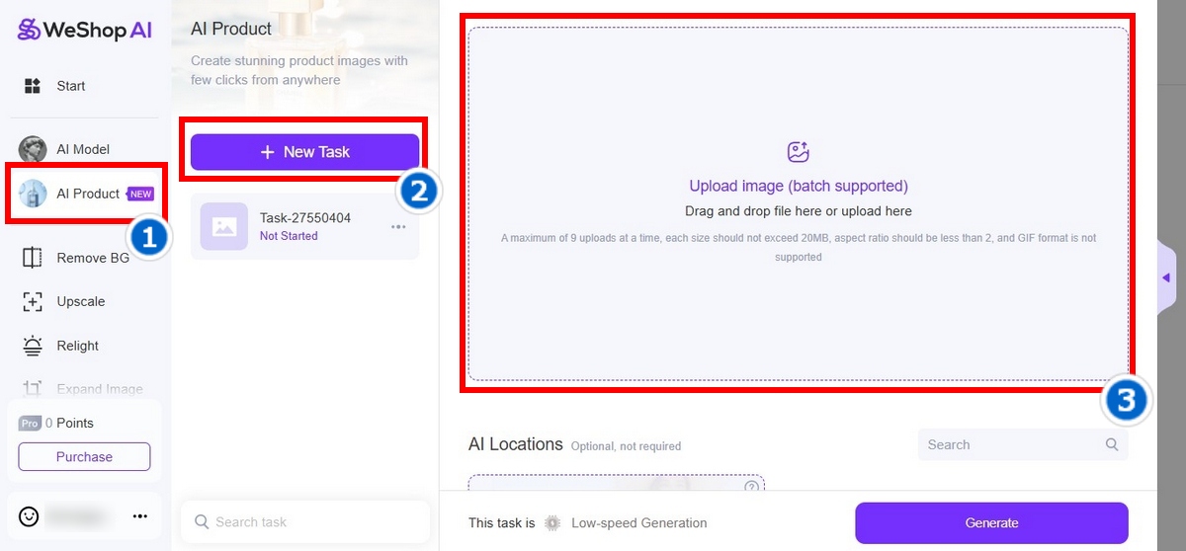Screen dimensions: 1186x551
Task: Click the Start grid icon
Action: click(x=33, y=86)
